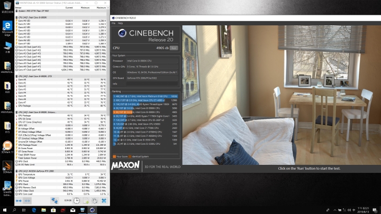The height and width of the screenshot is (214, 381).
Task: Select Core i7-7700K ranking entry
Action: coord(146,128)
